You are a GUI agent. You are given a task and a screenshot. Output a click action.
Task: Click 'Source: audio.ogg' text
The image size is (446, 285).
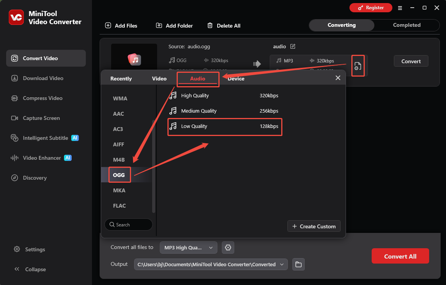point(189,47)
